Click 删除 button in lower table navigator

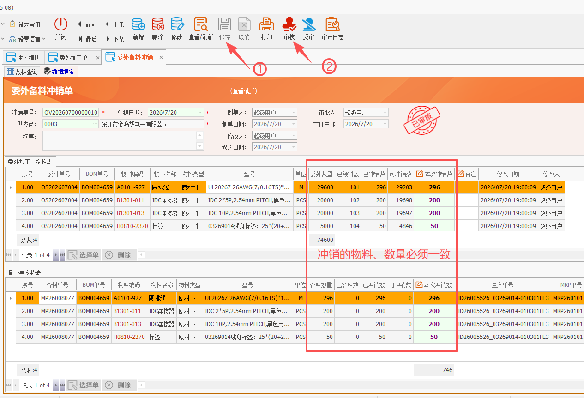coord(119,385)
